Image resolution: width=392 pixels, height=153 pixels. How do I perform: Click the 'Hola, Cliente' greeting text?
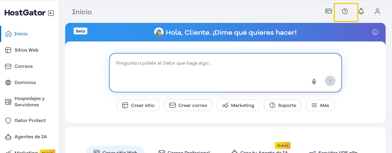(x=231, y=32)
